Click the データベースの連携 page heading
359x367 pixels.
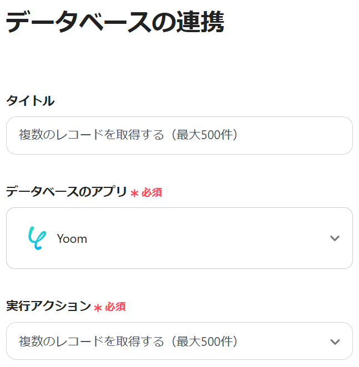pos(115,23)
